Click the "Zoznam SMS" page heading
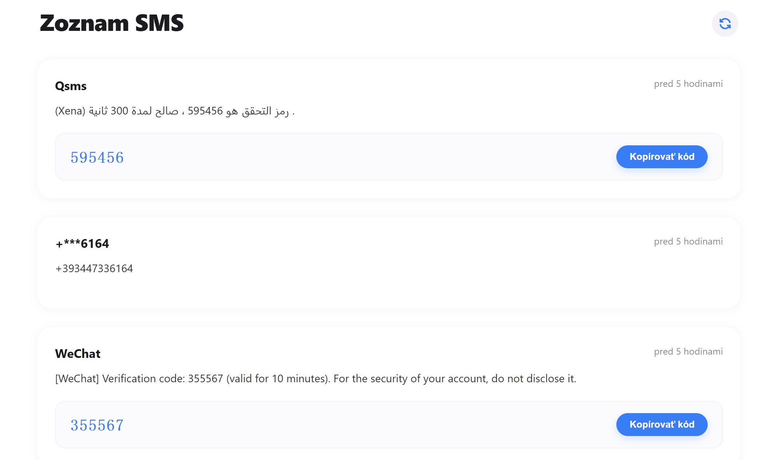This screenshot has width=775, height=460. click(x=112, y=23)
